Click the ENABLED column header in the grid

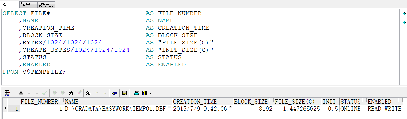click(x=385, y=102)
